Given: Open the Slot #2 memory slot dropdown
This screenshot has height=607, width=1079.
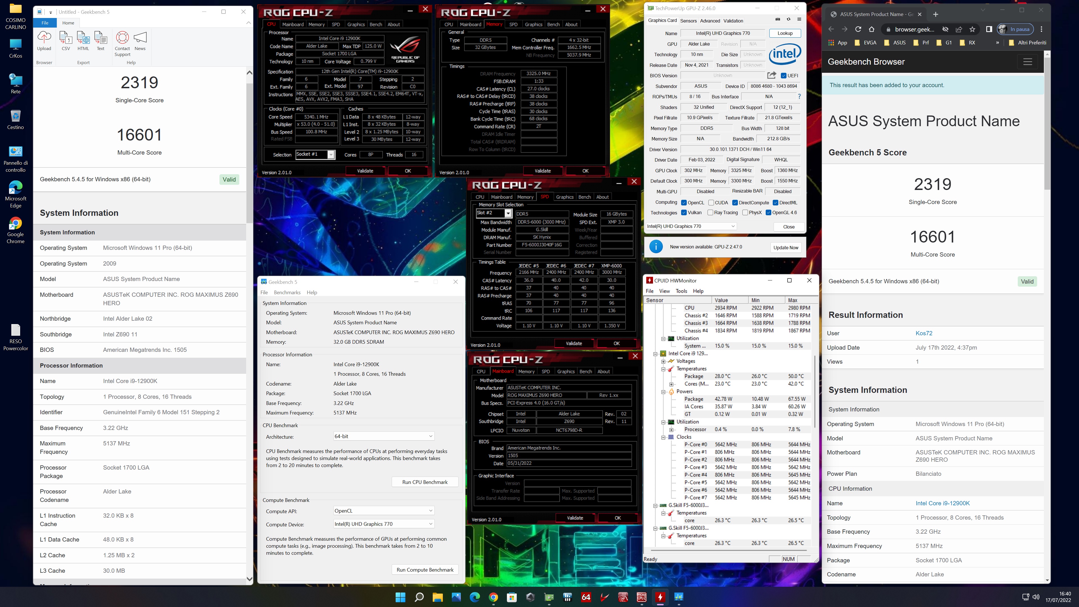Looking at the screenshot, I should [494, 213].
